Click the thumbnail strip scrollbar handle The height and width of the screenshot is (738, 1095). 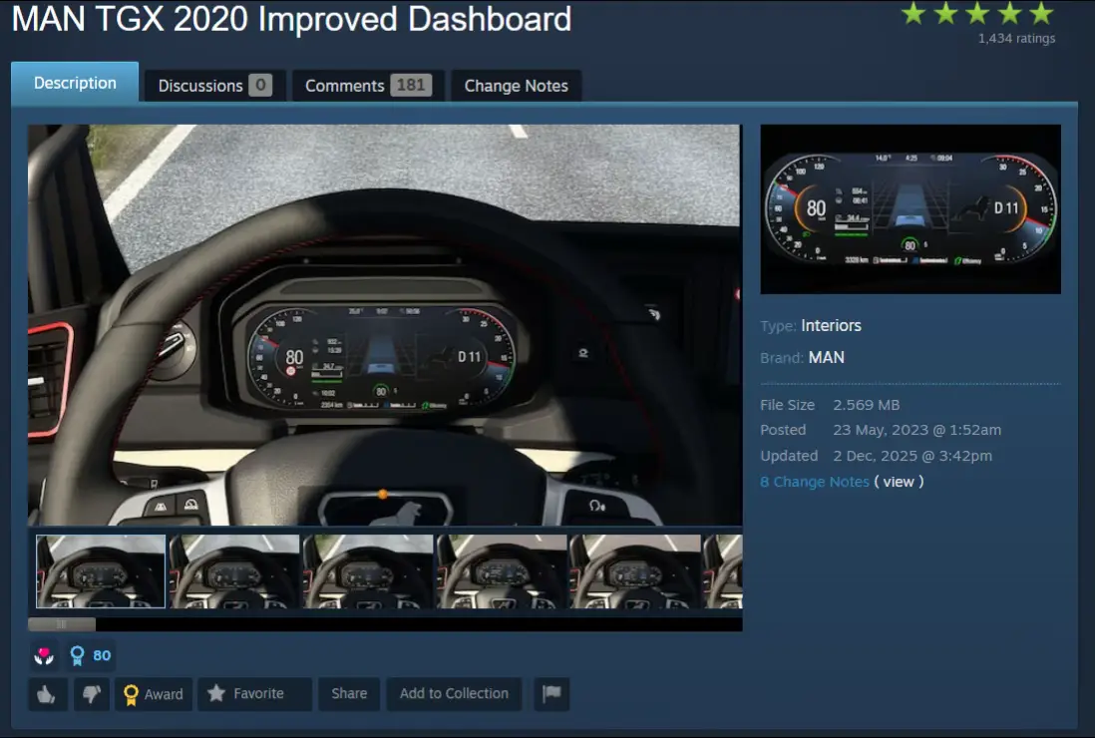(62, 624)
